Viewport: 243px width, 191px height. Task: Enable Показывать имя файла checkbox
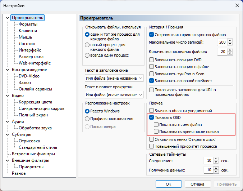click(156, 125)
